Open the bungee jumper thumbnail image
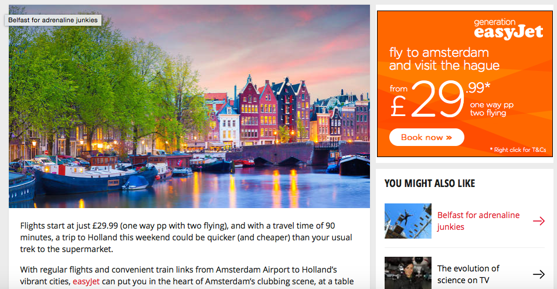 [408, 221]
